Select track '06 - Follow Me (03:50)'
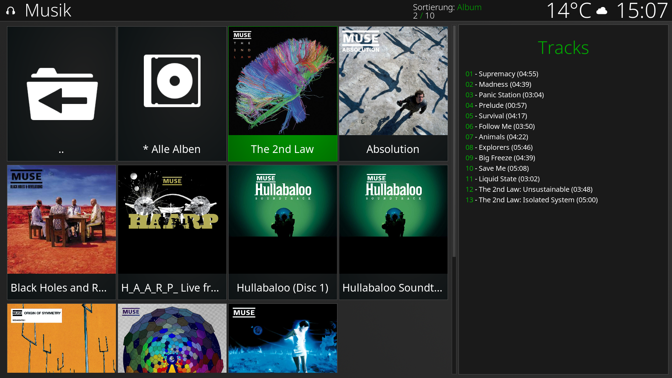The height and width of the screenshot is (378, 672). (500, 126)
